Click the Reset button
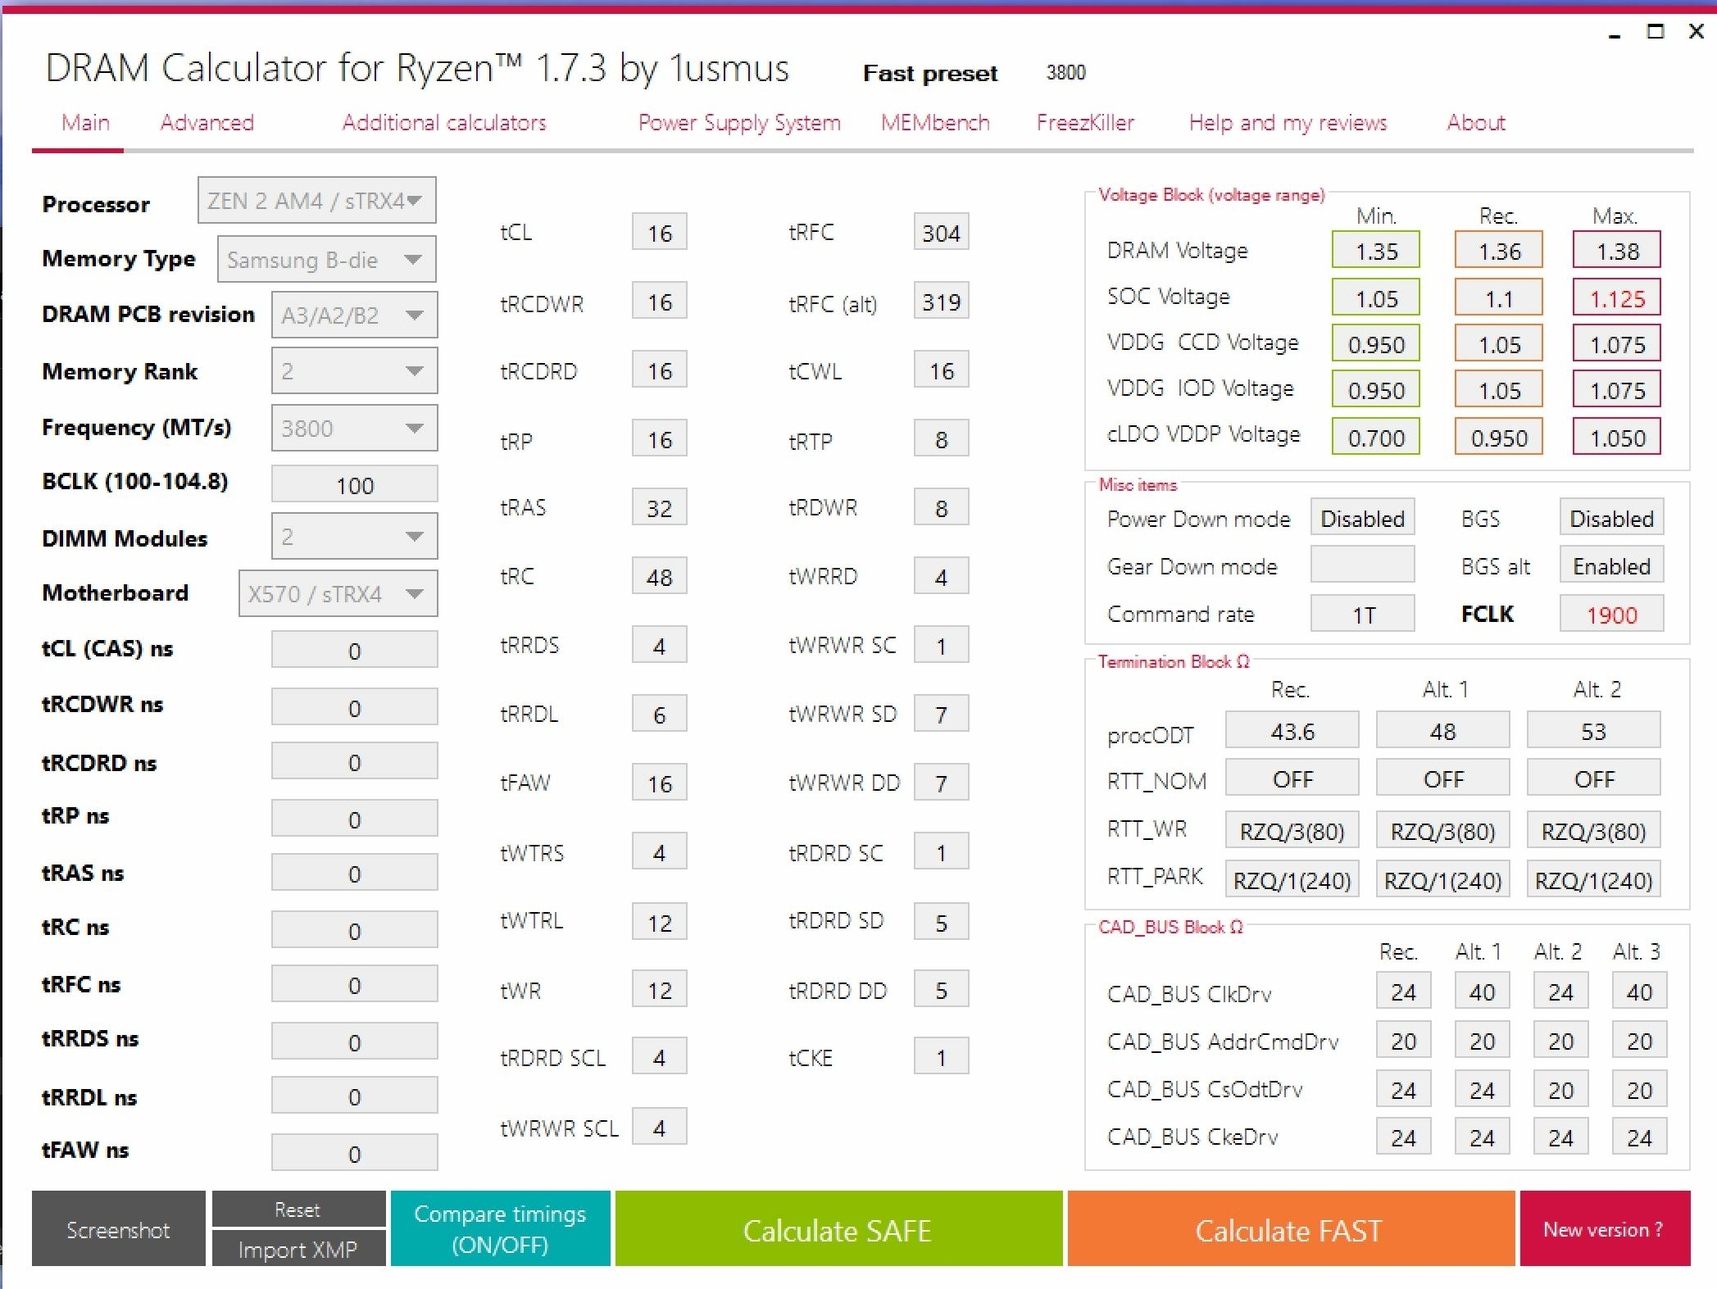The height and width of the screenshot is (1289, 1717). coord(298,1210)
